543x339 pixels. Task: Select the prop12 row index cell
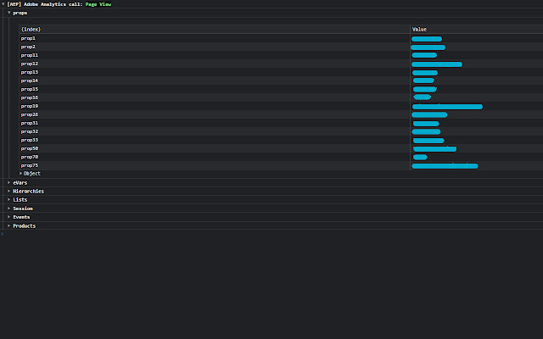coord(215,64)
